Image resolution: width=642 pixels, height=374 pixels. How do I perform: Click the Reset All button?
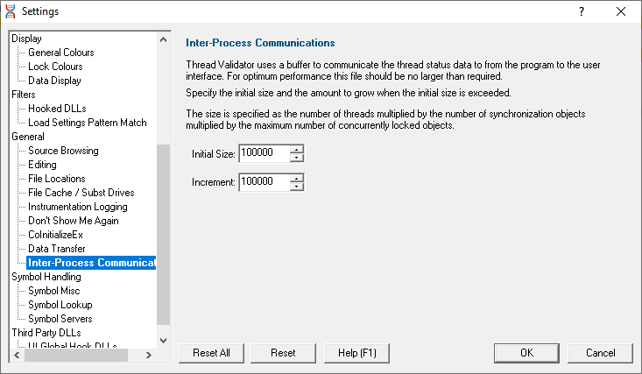211,353
